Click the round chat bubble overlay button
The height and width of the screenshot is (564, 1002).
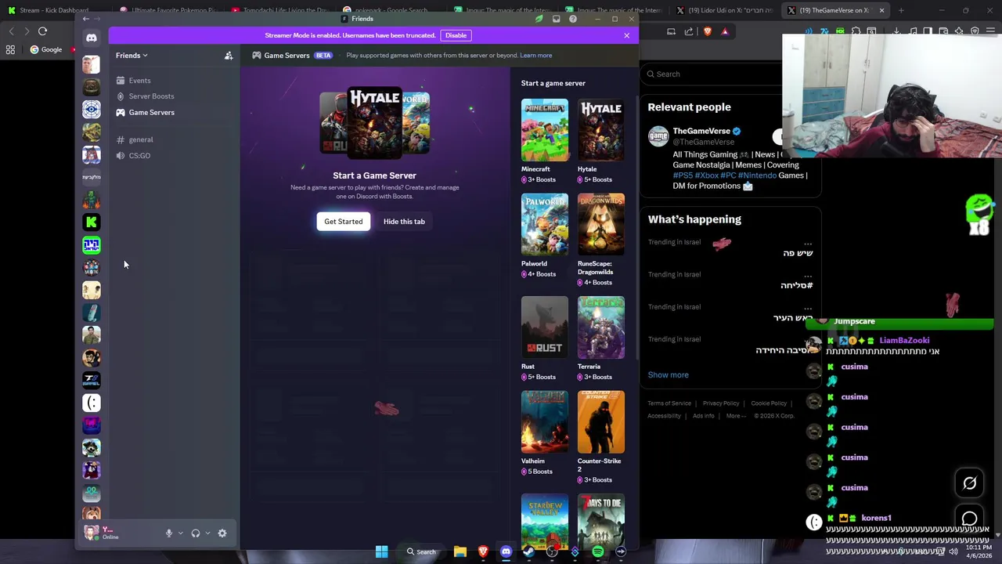click(969, 519)
